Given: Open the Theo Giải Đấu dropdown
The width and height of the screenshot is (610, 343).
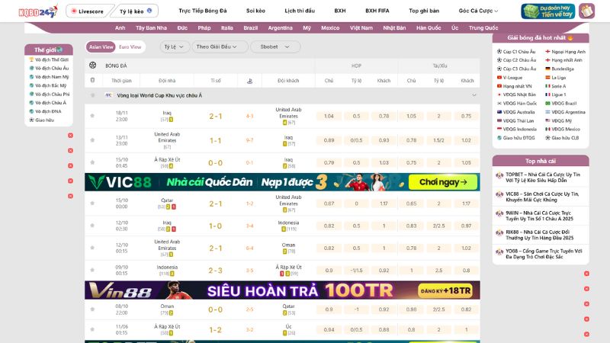Looking at the screenshot, I should click(217, 46).
